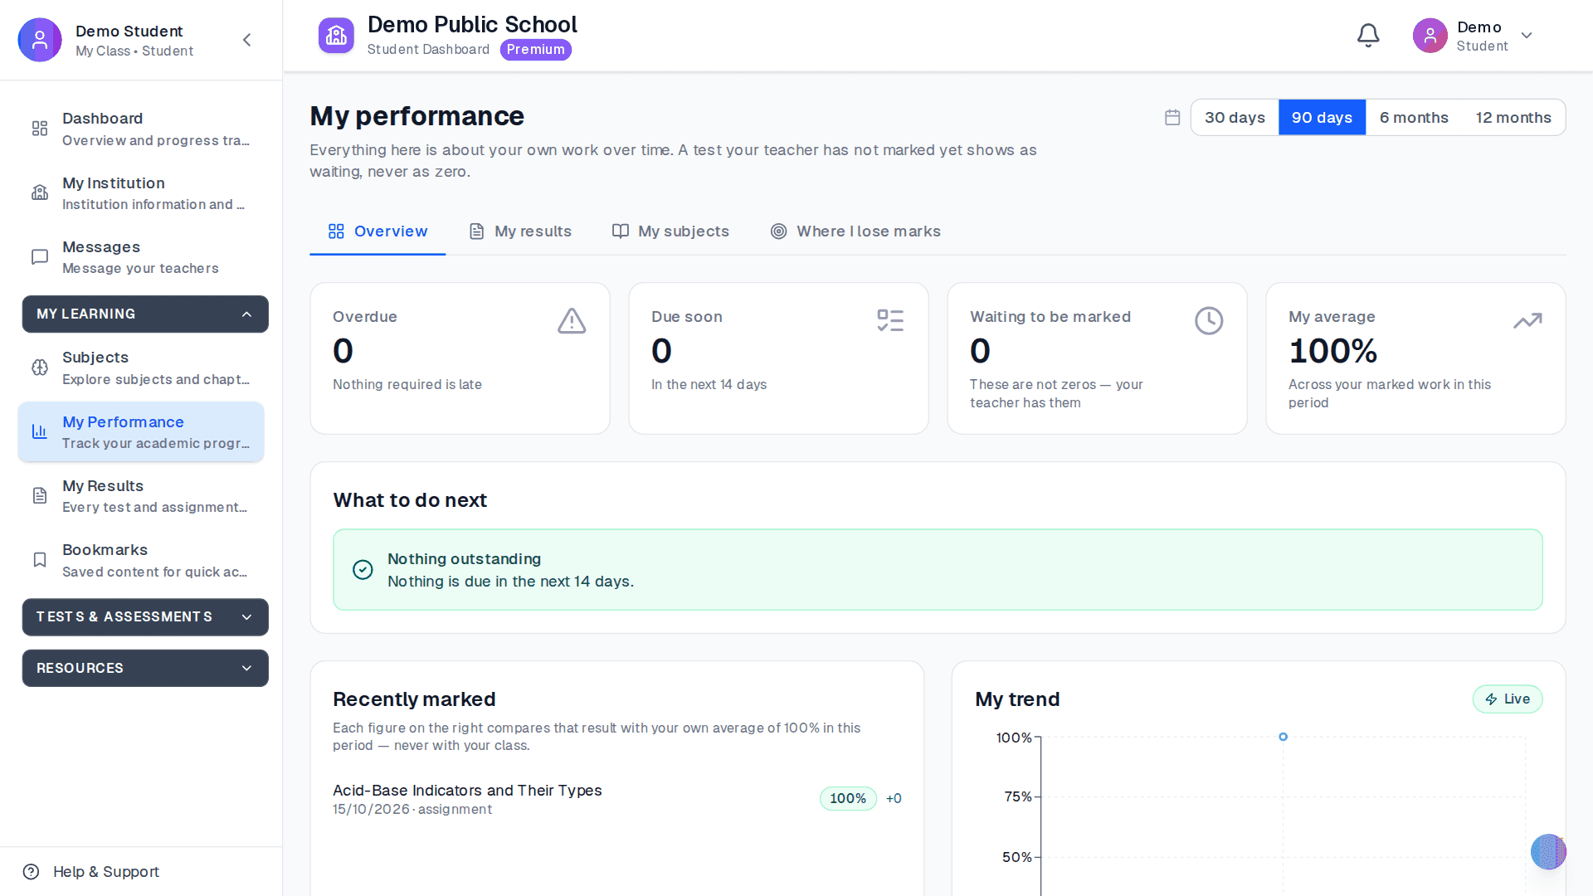
Task: Click the Bookmarks ribbon icon
Action: [40, 560]
